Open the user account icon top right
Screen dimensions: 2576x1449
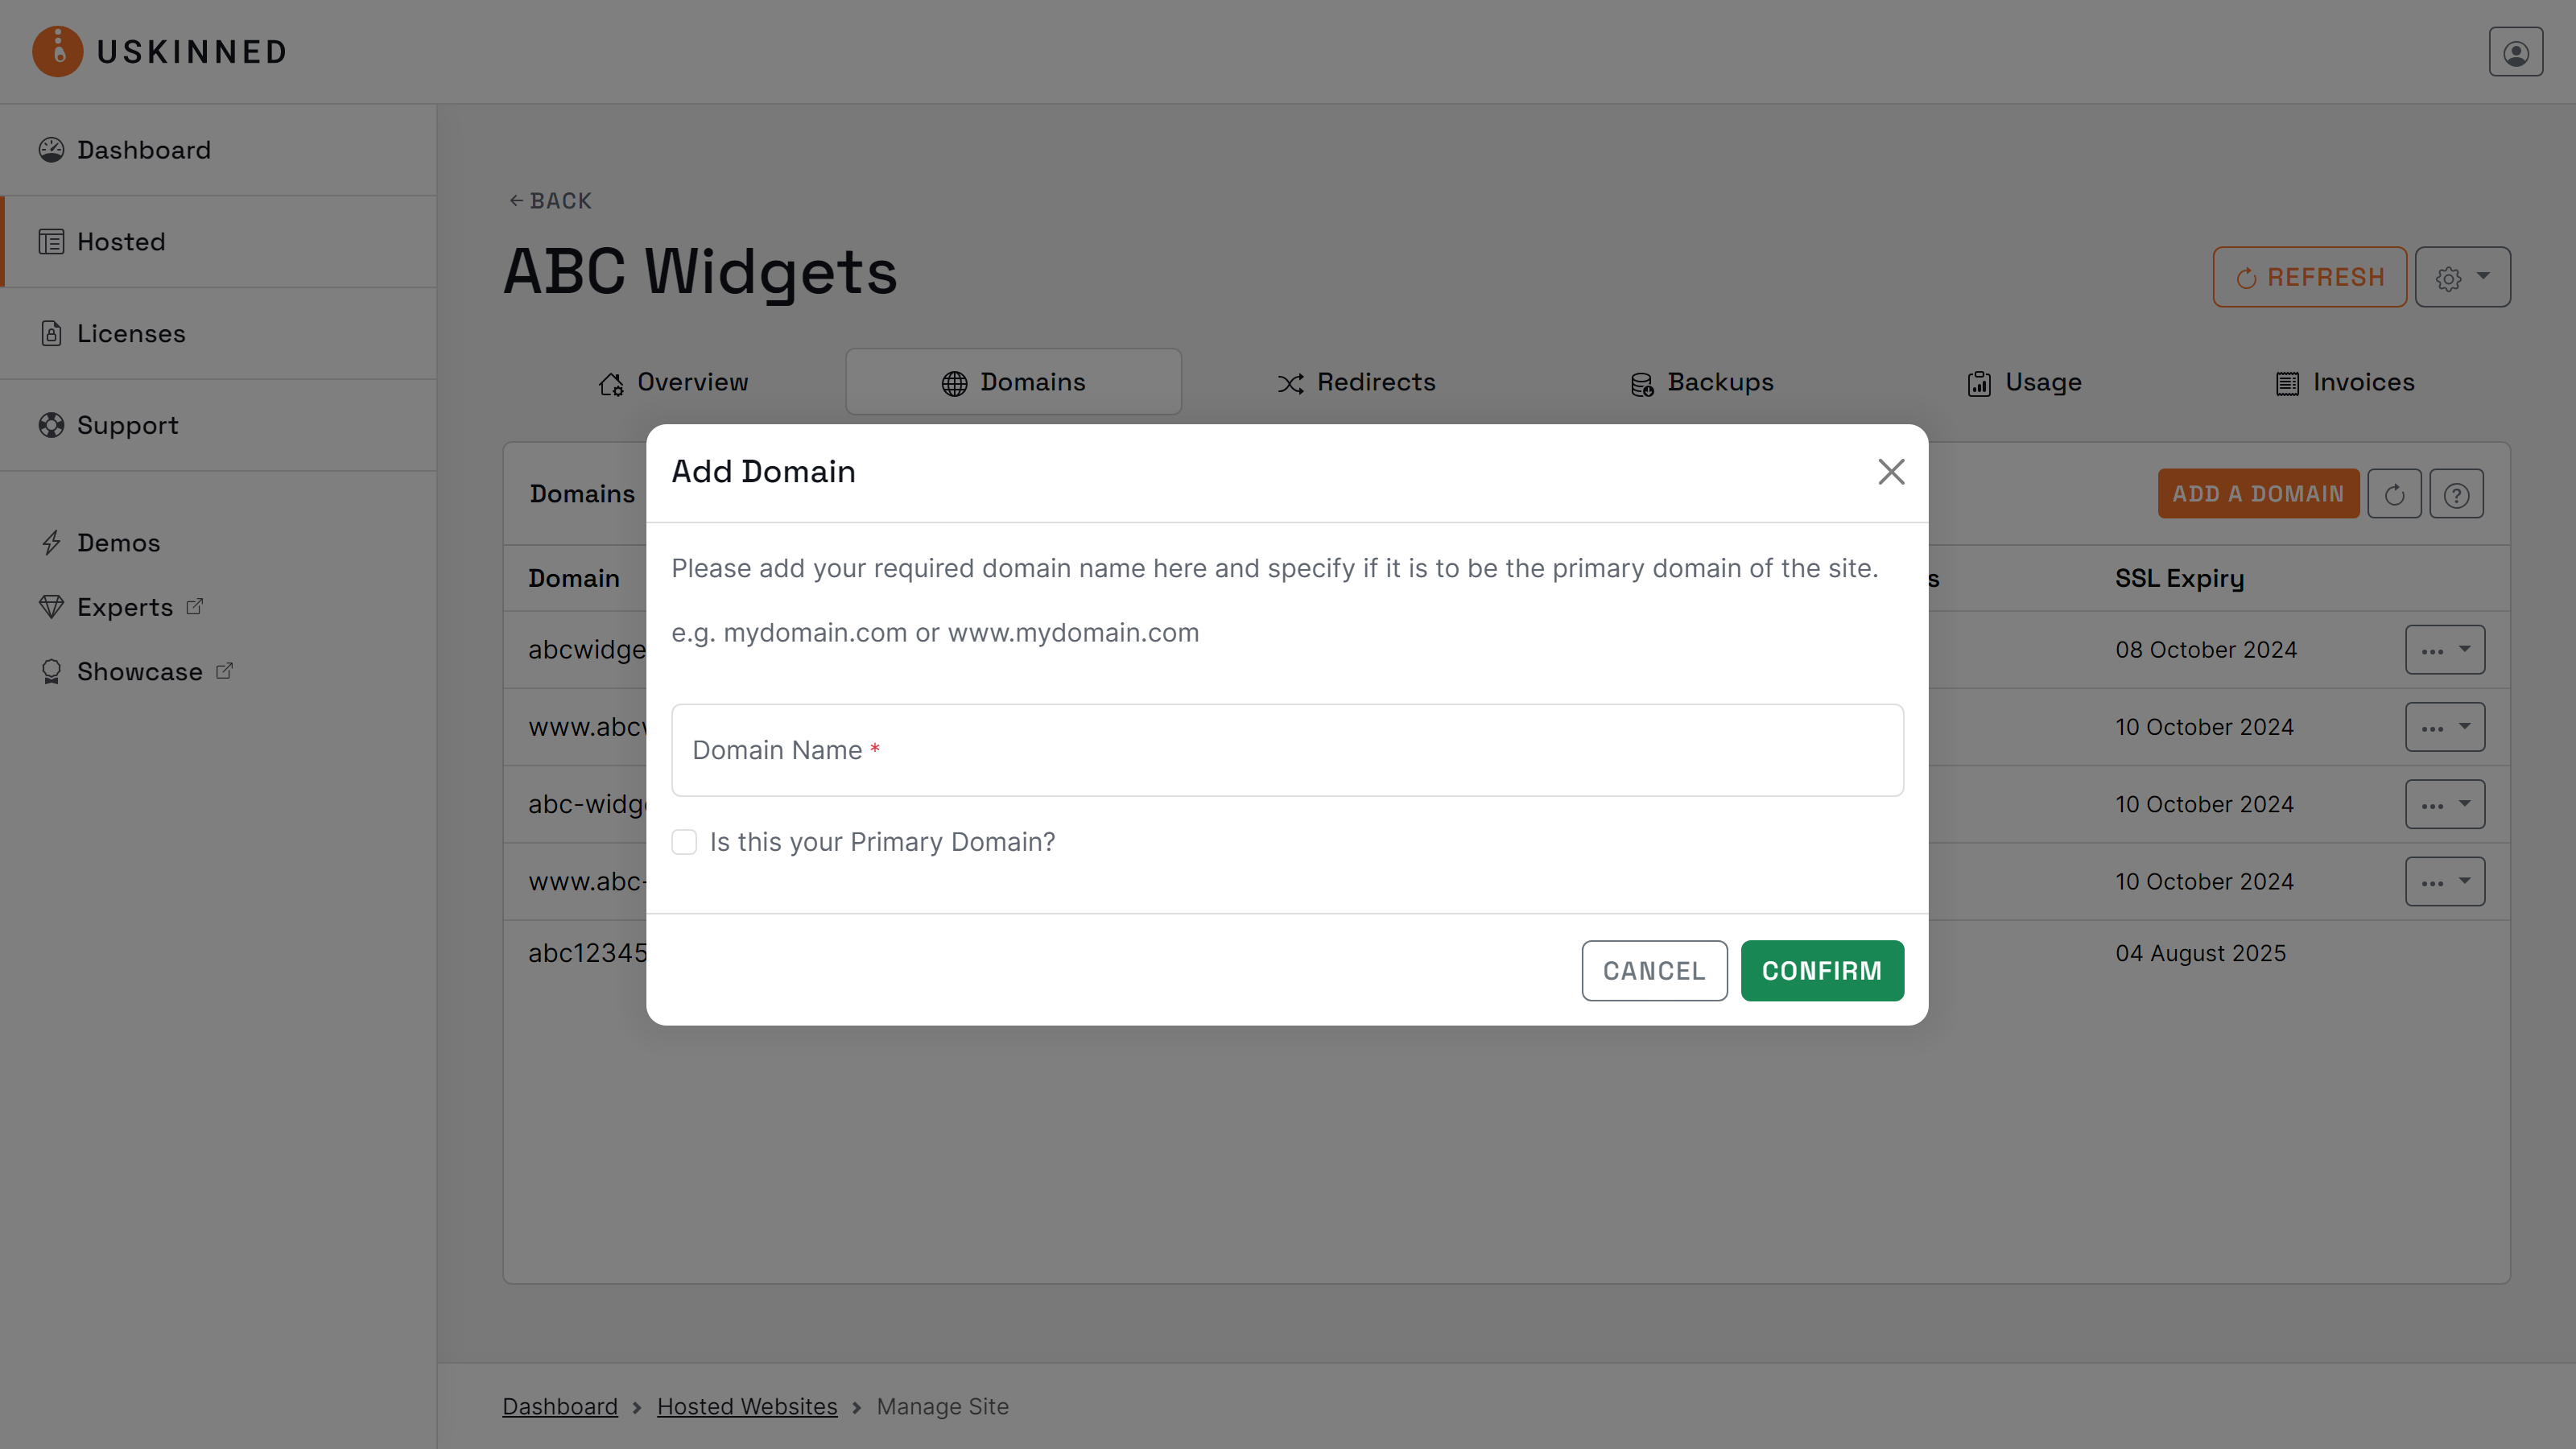2516,51
